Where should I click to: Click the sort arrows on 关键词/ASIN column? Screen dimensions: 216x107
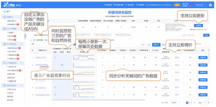tap(47, 50)
